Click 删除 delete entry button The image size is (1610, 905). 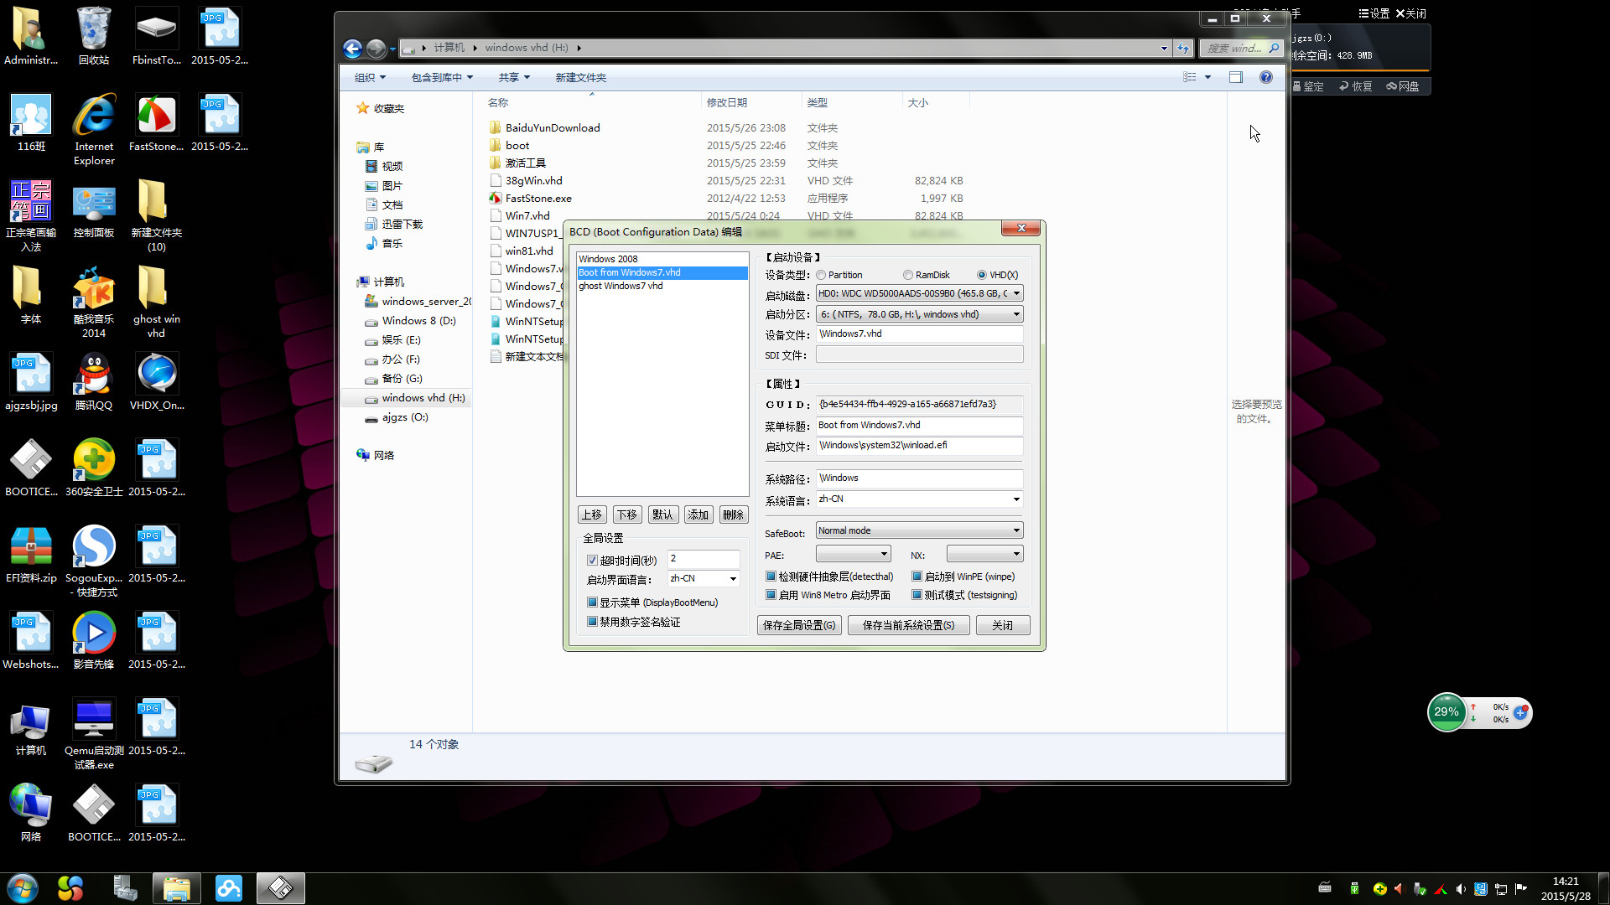pos(734,515)
